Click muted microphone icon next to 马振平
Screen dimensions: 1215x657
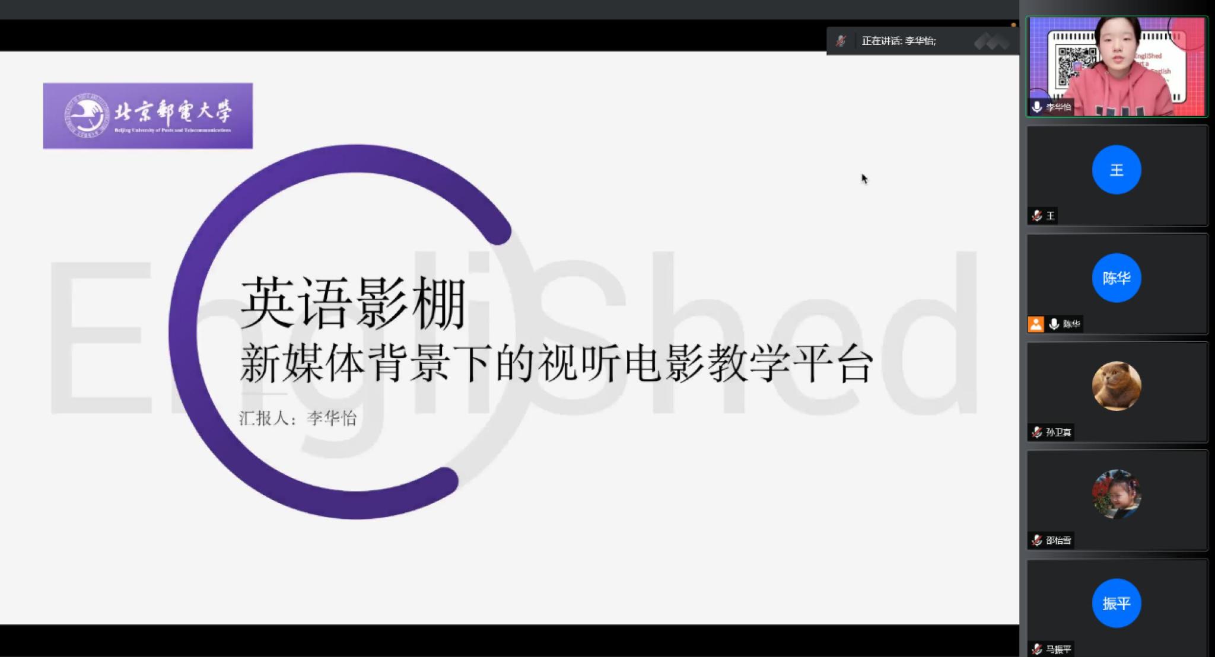(x=1036, y=649)
